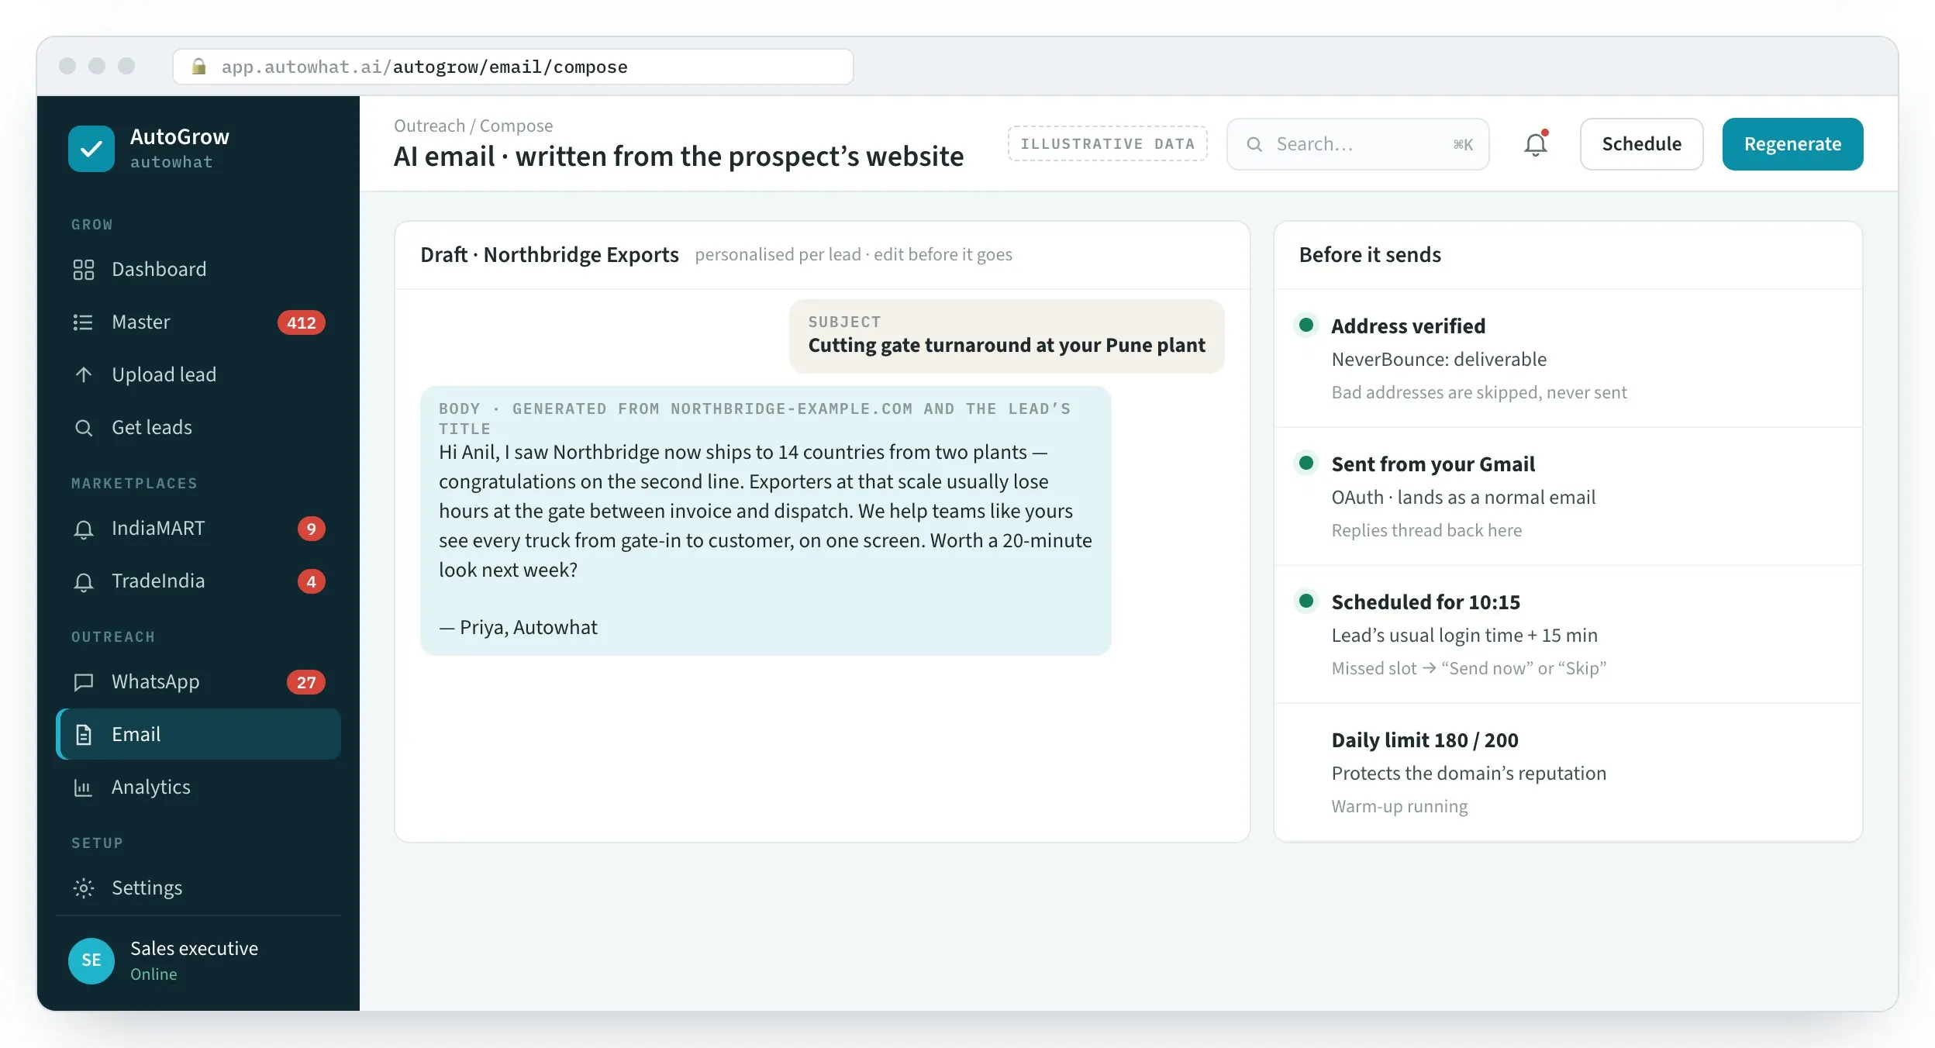Screen dimensions: 1935x1048
Task: Click the AutoGrow checkmark logo
Action: 91,148
